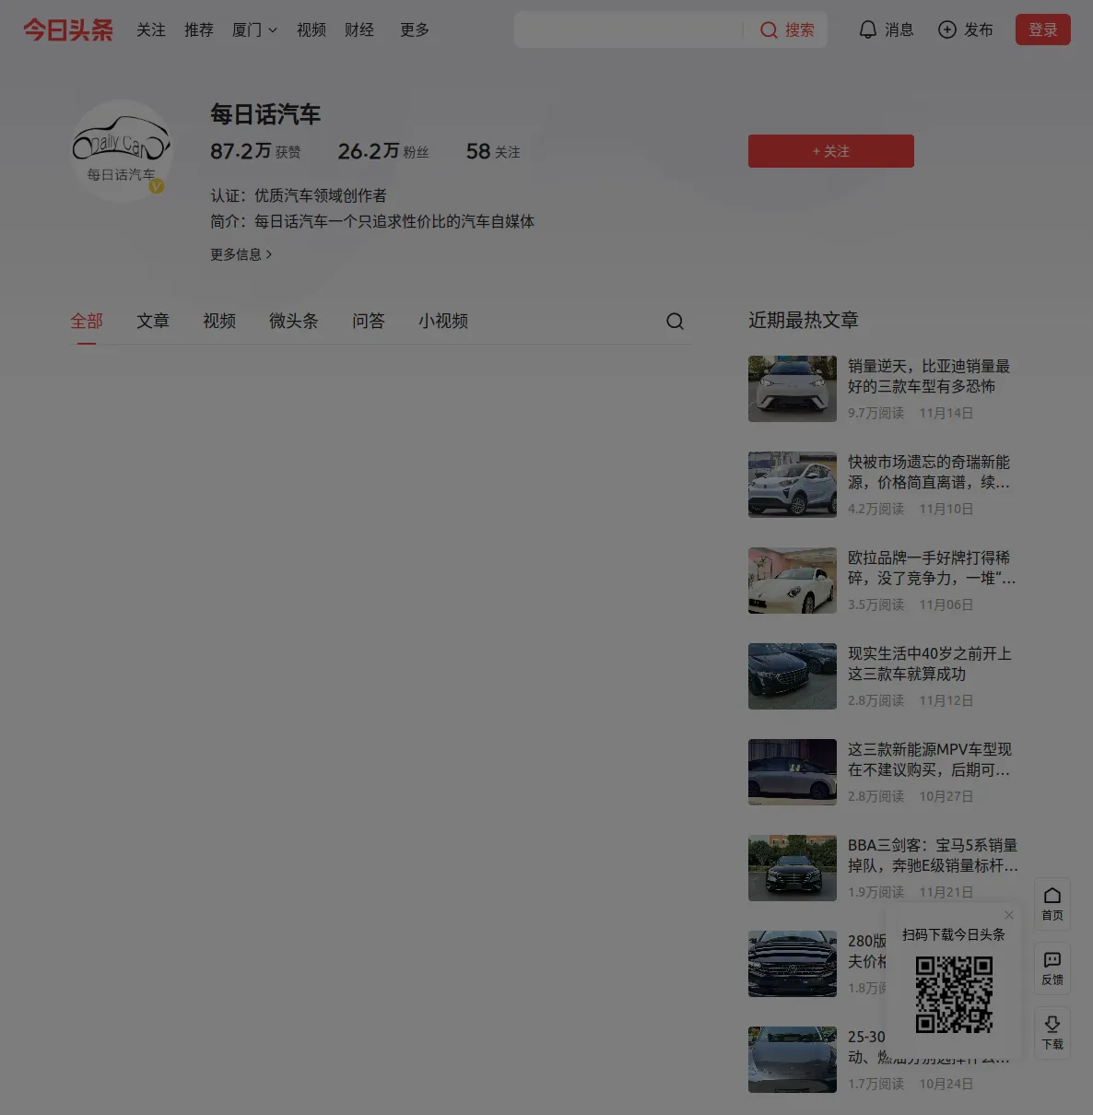Click the 发布 plus icon
The width and height of the screenshot is (1093, 1115).
[946, 30]
